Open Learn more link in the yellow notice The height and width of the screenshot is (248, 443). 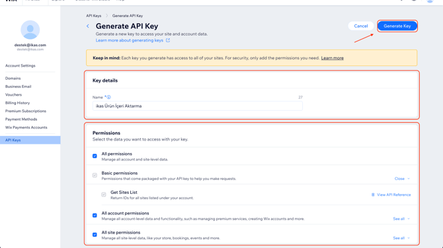coord(332,58)
